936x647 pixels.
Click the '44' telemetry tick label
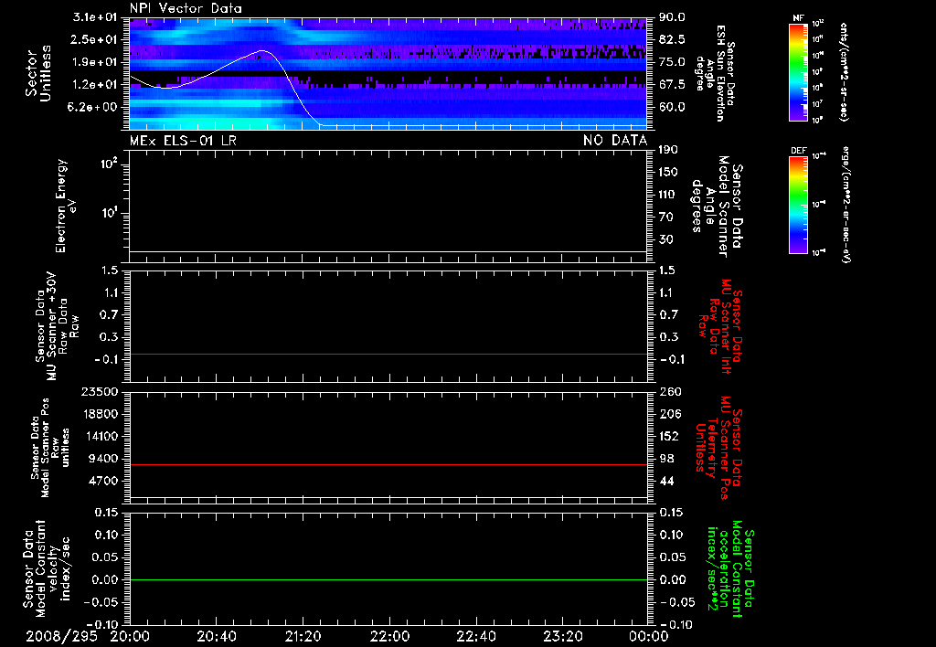tap(666, 481)
